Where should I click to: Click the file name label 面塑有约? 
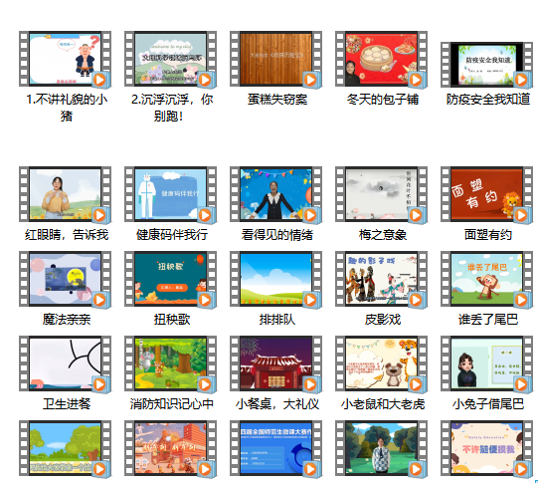[x=488, y=235]
